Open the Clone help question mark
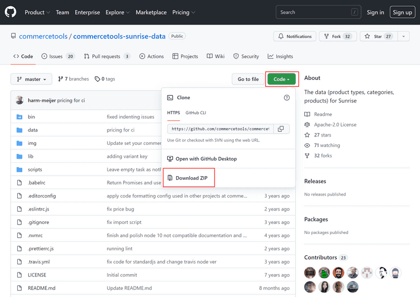The height and width of the screenshot is (297, 420). 287,98
